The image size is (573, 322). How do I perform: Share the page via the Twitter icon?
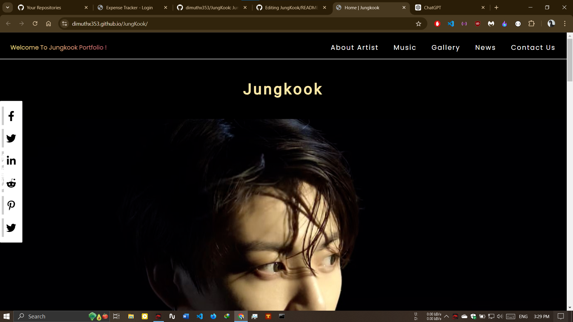pyautogui.click(x=11, y=138)
